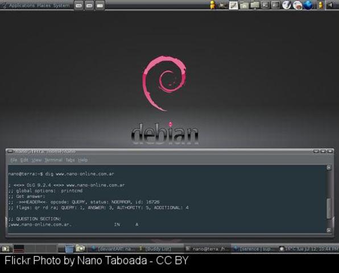The height and width of the screenshot is (273, 339).
Task: Click the terminal scrollbar down arrow
Action: pos(329,230)
